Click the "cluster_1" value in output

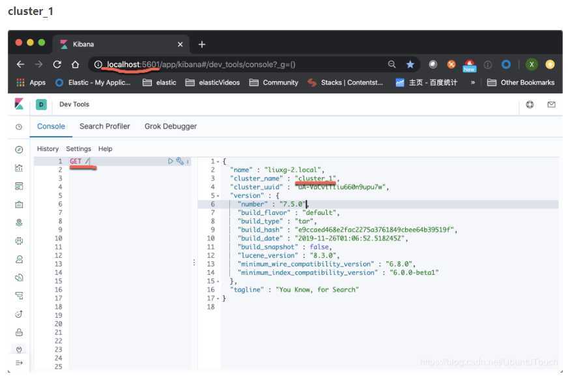[x=315, y=178]
